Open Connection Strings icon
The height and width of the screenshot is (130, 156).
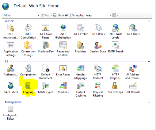[28, 49]
